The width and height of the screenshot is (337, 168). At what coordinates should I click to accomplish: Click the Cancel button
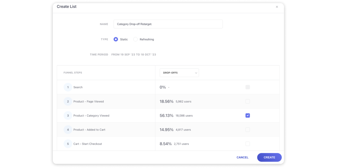point(242,157)
